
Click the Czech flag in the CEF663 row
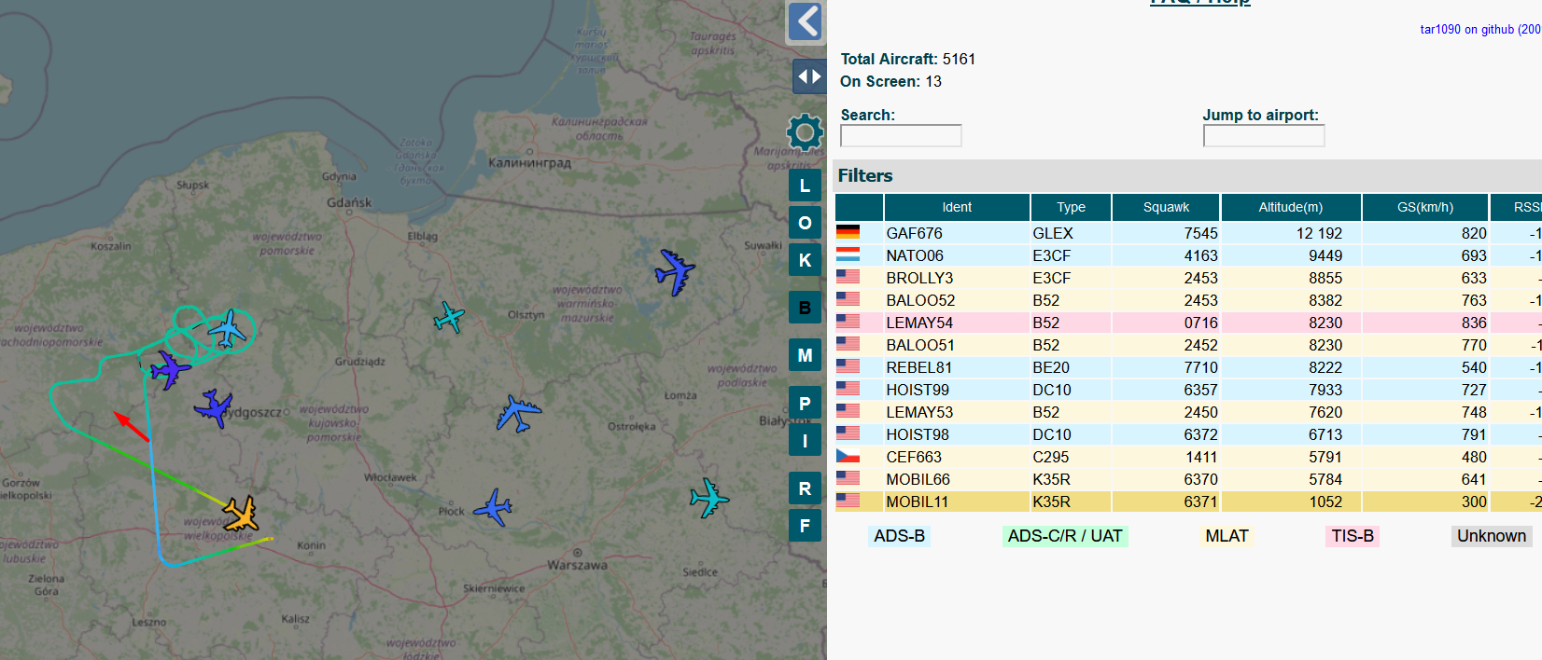tap(848, 456)
